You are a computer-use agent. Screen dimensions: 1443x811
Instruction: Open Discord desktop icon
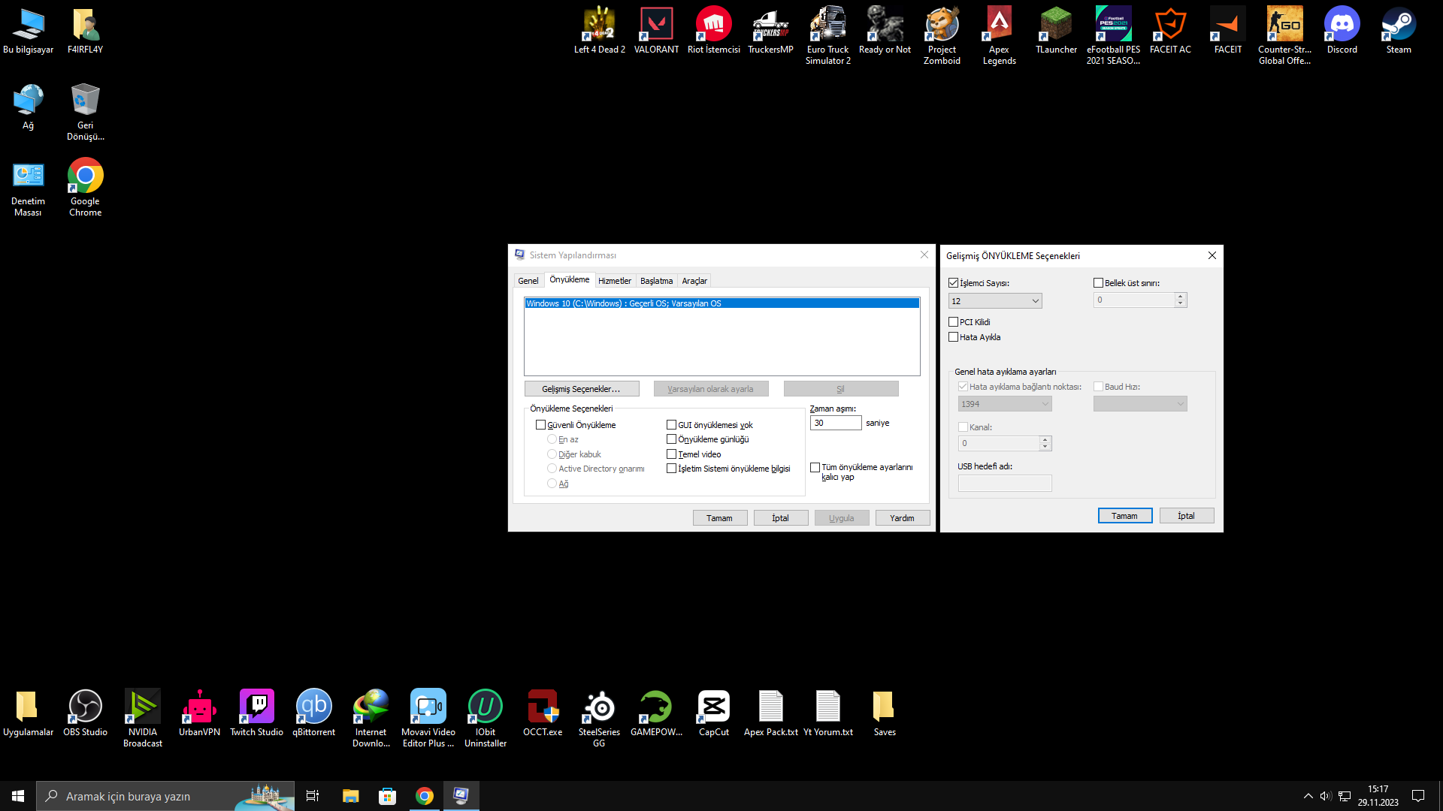point(1342,30)
